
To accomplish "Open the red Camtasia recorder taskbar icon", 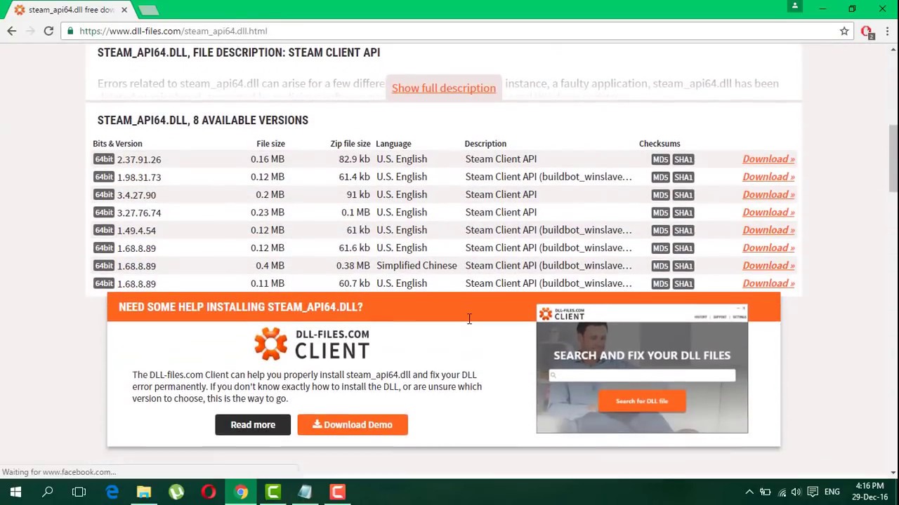I will click(x=338, y=492).
